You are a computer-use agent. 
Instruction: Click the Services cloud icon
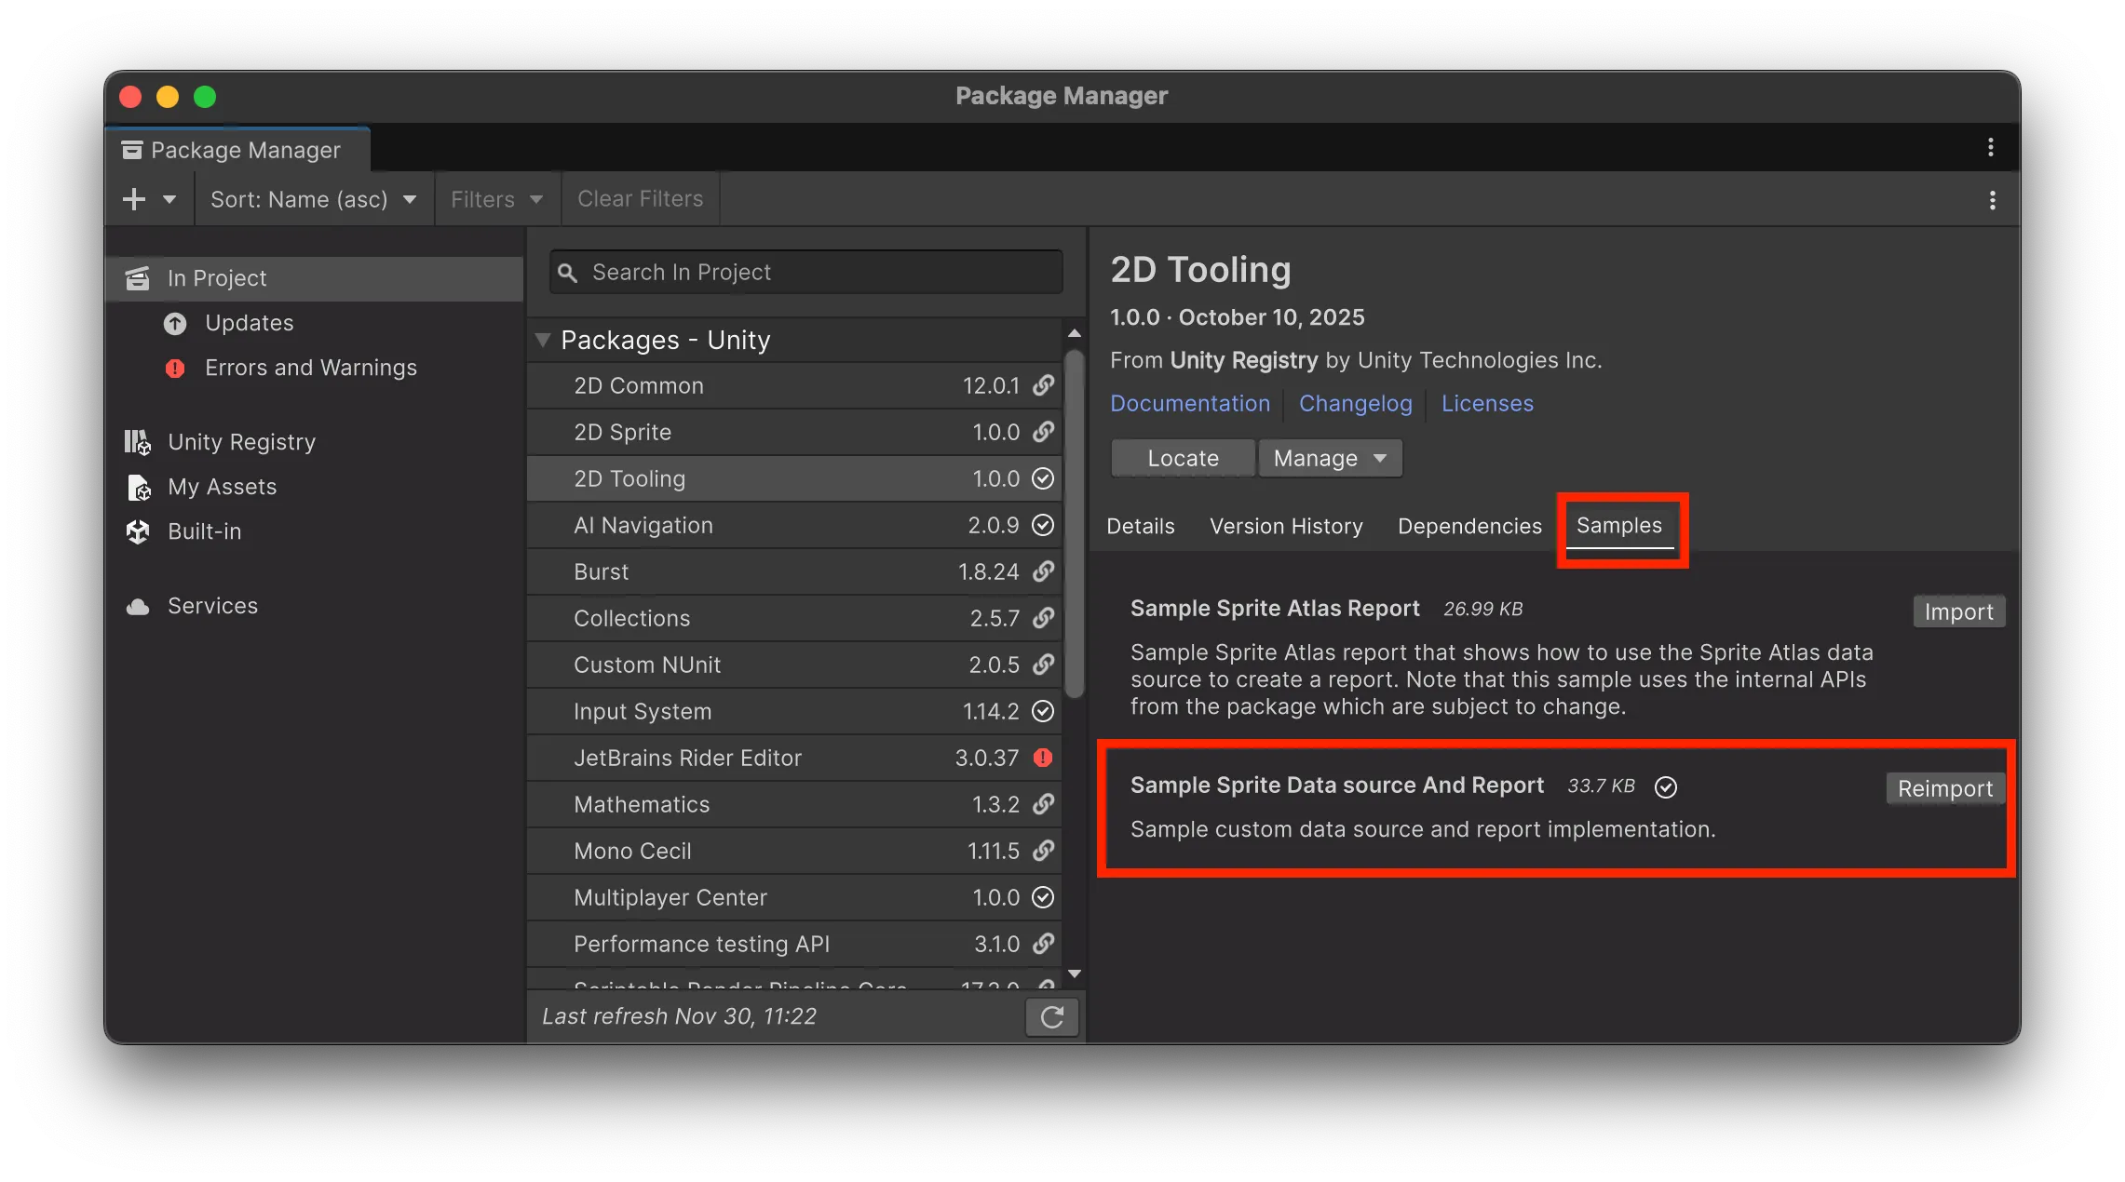(x=138, y=607)
